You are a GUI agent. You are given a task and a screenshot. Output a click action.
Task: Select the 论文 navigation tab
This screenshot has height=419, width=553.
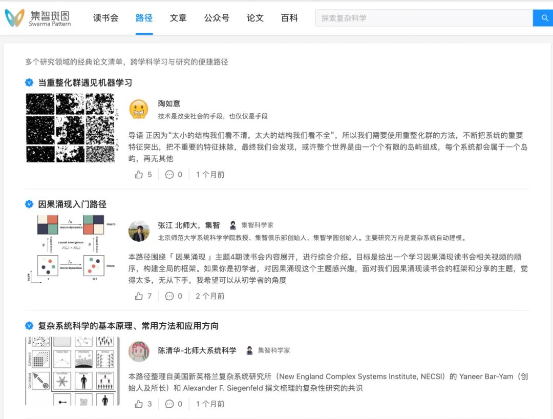click(255, 18)
